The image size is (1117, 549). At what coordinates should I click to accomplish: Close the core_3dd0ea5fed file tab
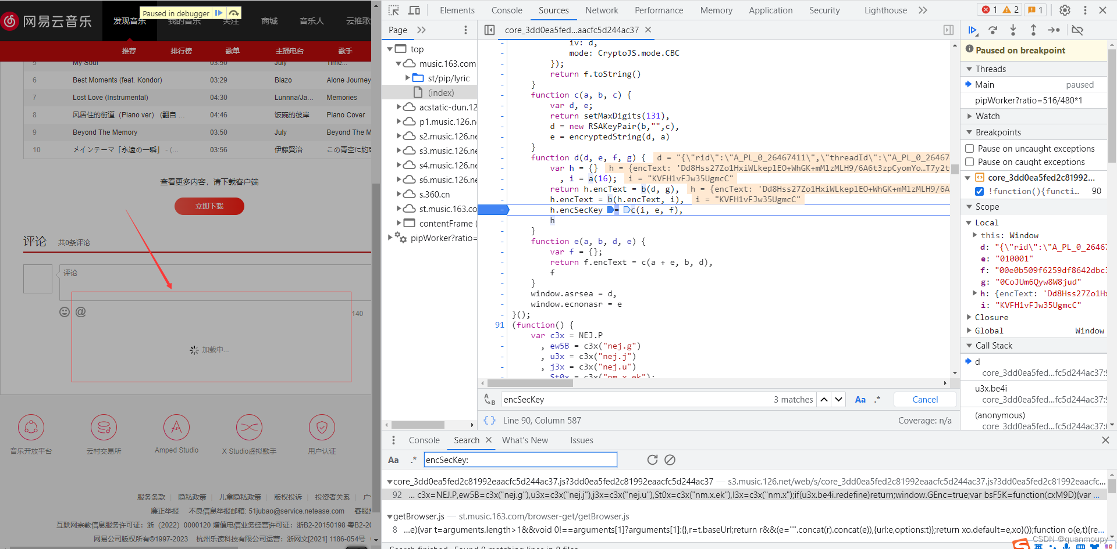pyautogui.click(x=648, y=30)
